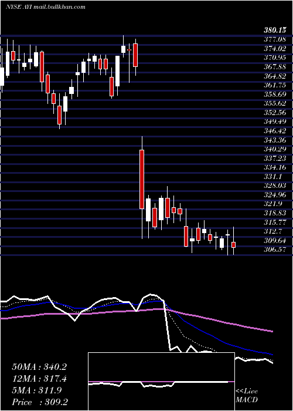Click the large red gap-down candlestick
Viewport: 293px width, 411px height.
[142, 179]
